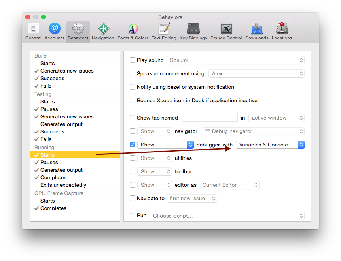
Task: Select Testing Pauses behavior
Action: (75, 109)
